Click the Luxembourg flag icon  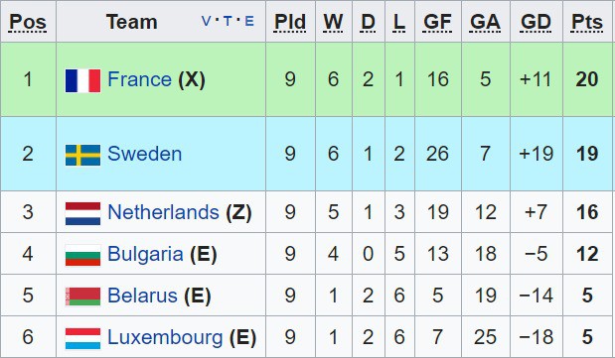82,338
